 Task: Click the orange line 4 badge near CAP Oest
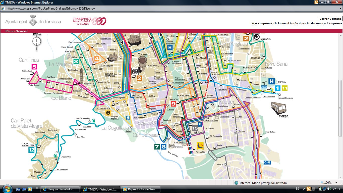click(97, 59)
